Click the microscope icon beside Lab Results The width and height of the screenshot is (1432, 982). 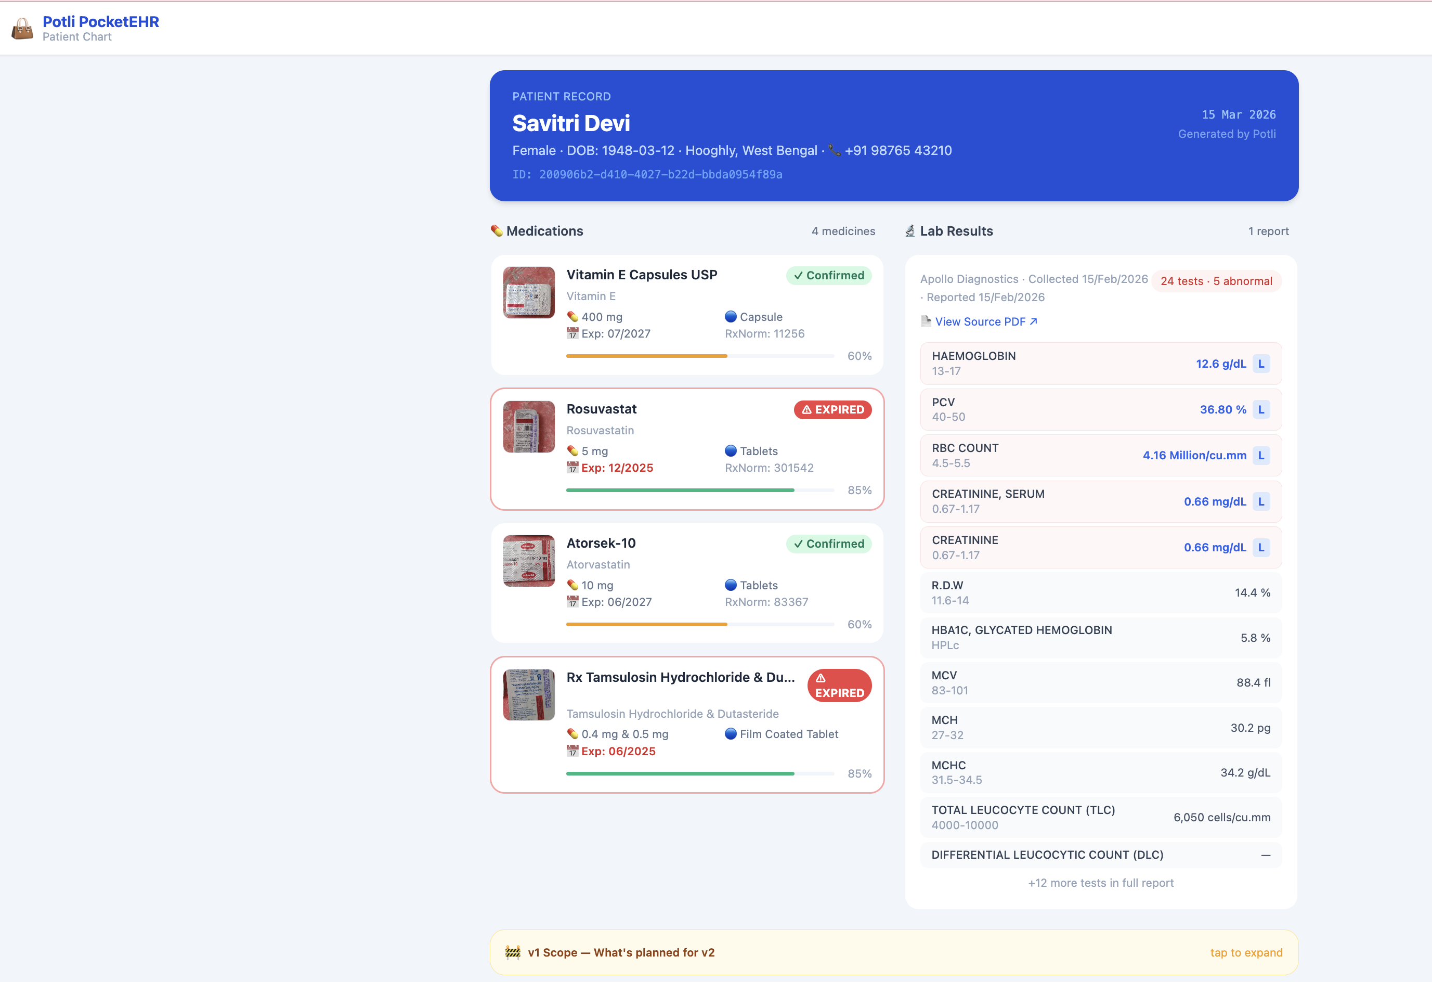910,230
